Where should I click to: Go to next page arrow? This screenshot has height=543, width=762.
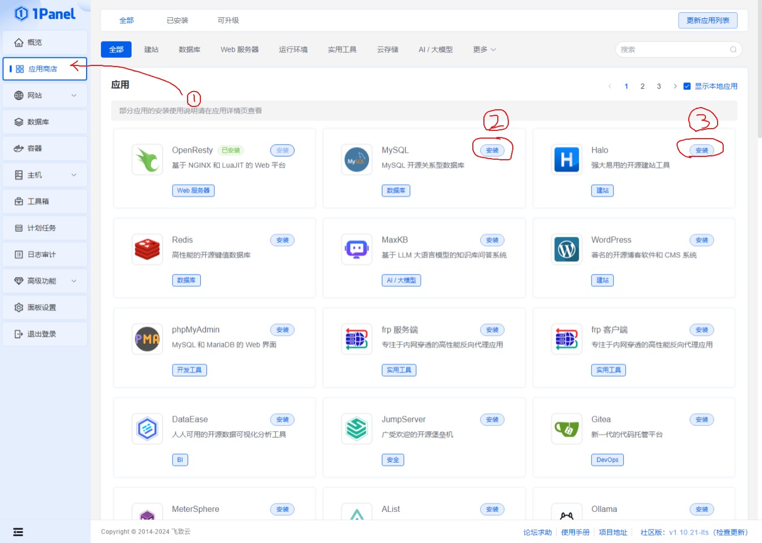tap(675, 86)
